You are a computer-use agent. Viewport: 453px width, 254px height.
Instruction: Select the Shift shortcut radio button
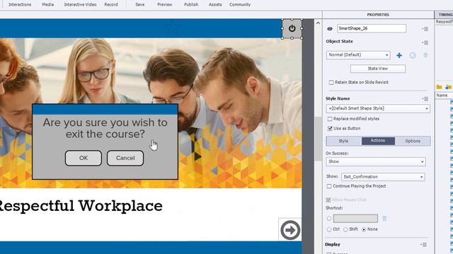click(x=345, y=229)
